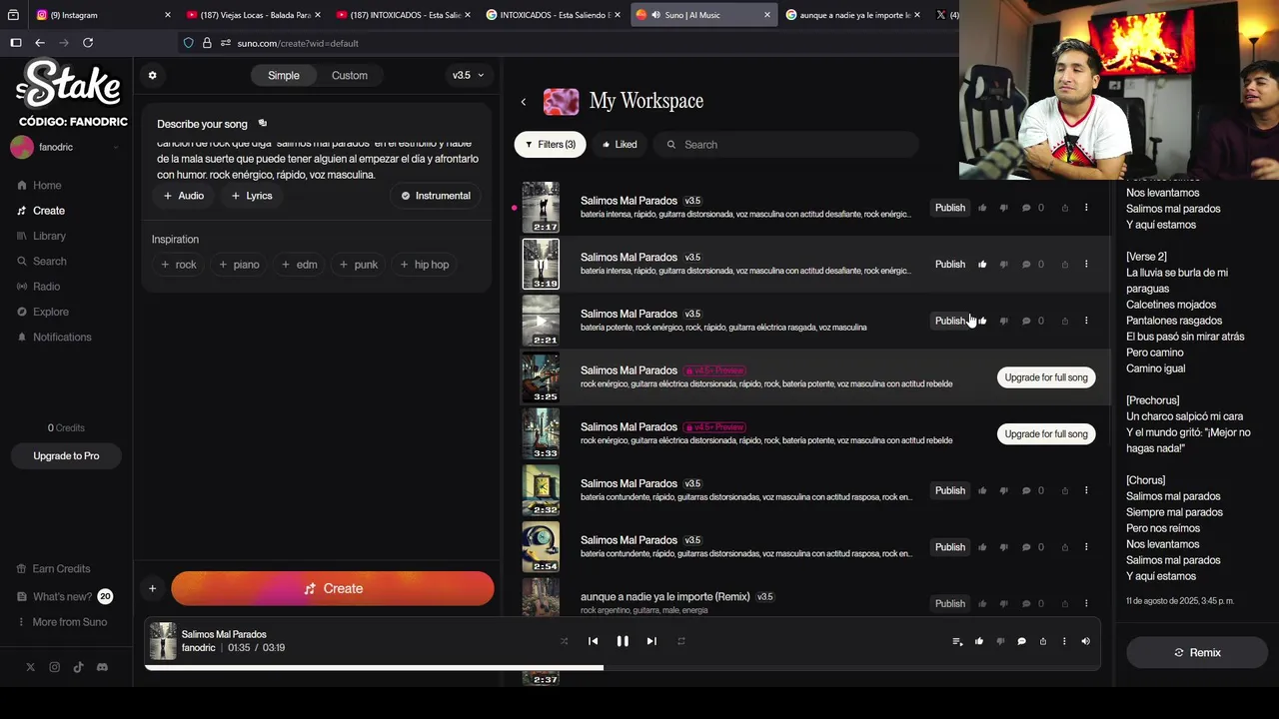Play the 2:21 Salimos Mal Parados thumbnail
This screenshot has width=1279, height=719.
click(541, 321)
